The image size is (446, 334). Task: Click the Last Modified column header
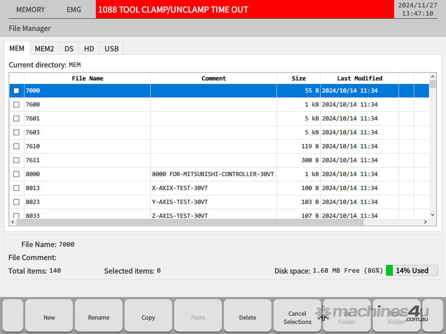coord(359,78)
